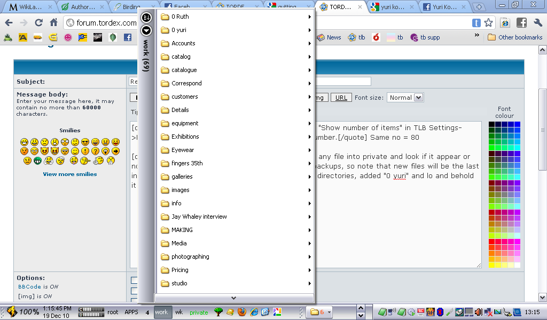
Task: Bookmark this page with the star icon
Action: click(488, 23)
